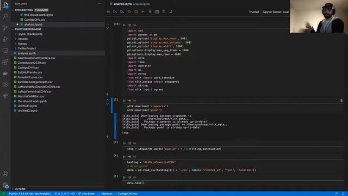Open the Run and Debug view

coord(5,39)
